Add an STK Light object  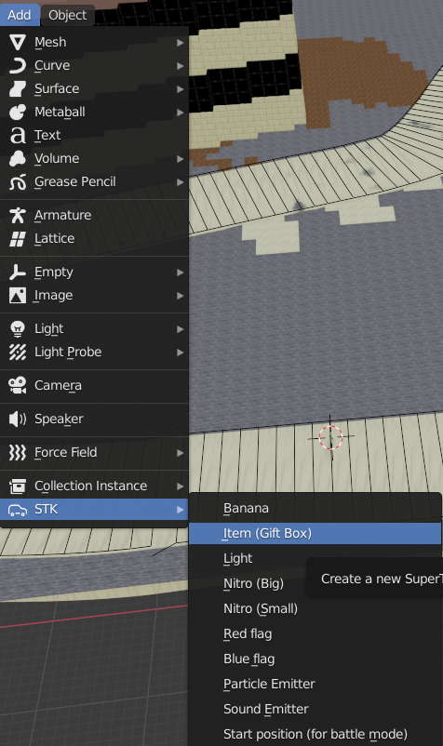(x=315, y=558)
